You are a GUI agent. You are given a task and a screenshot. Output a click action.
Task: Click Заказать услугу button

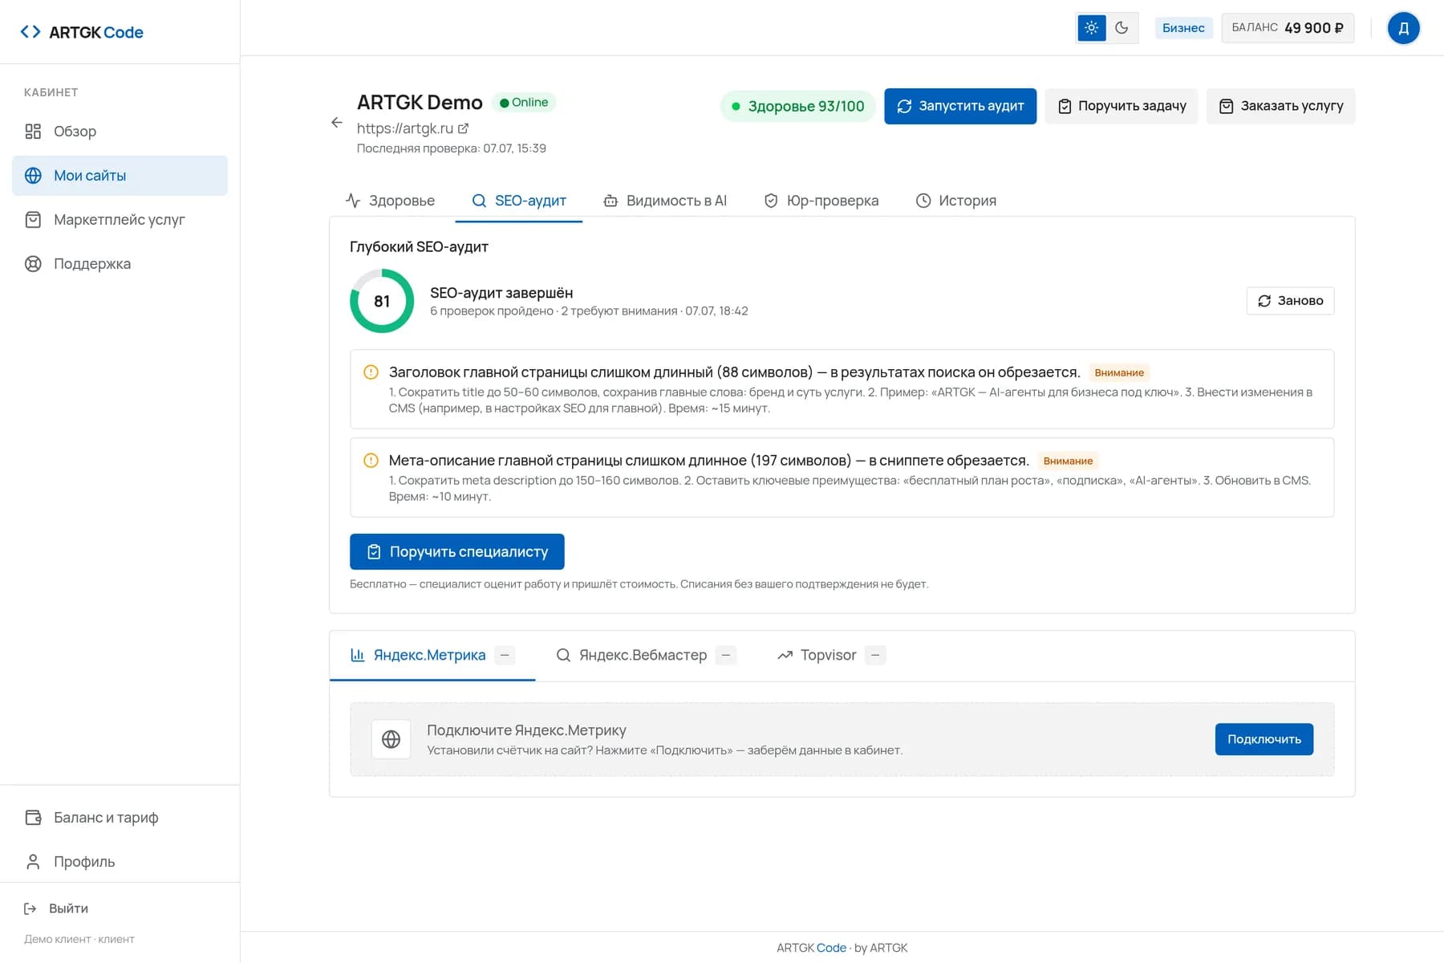tap(1281, 106)
